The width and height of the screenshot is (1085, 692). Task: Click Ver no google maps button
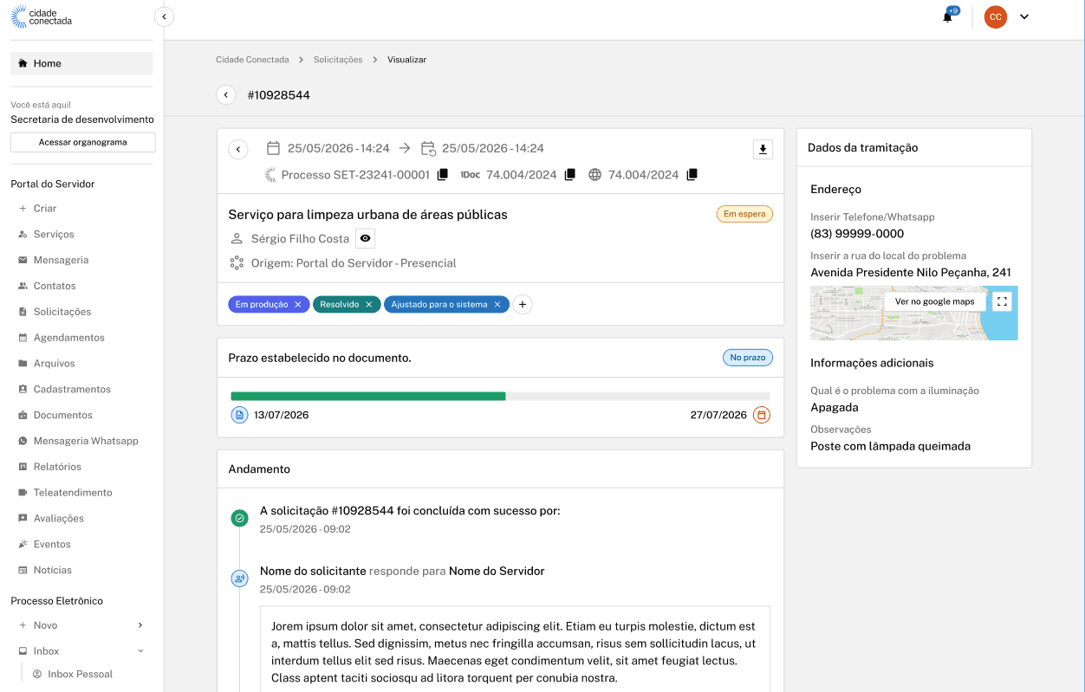pos(935,301)
